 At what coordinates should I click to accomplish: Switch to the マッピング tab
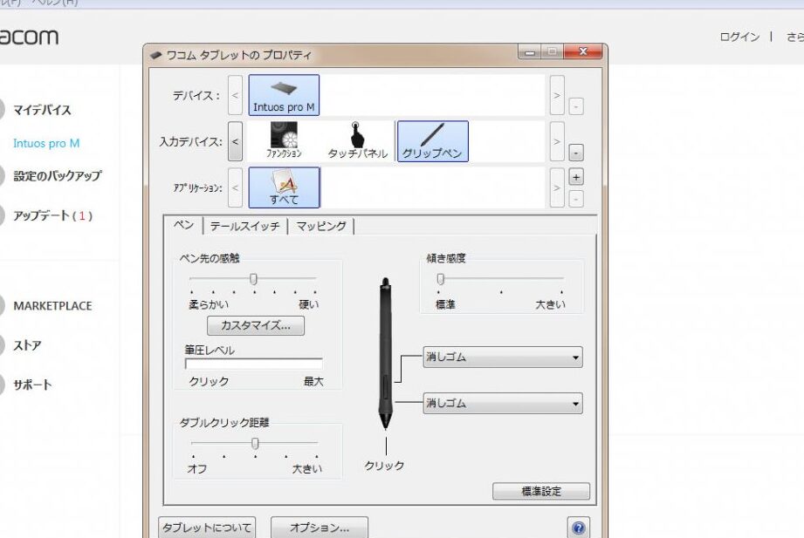pos(321,226)
